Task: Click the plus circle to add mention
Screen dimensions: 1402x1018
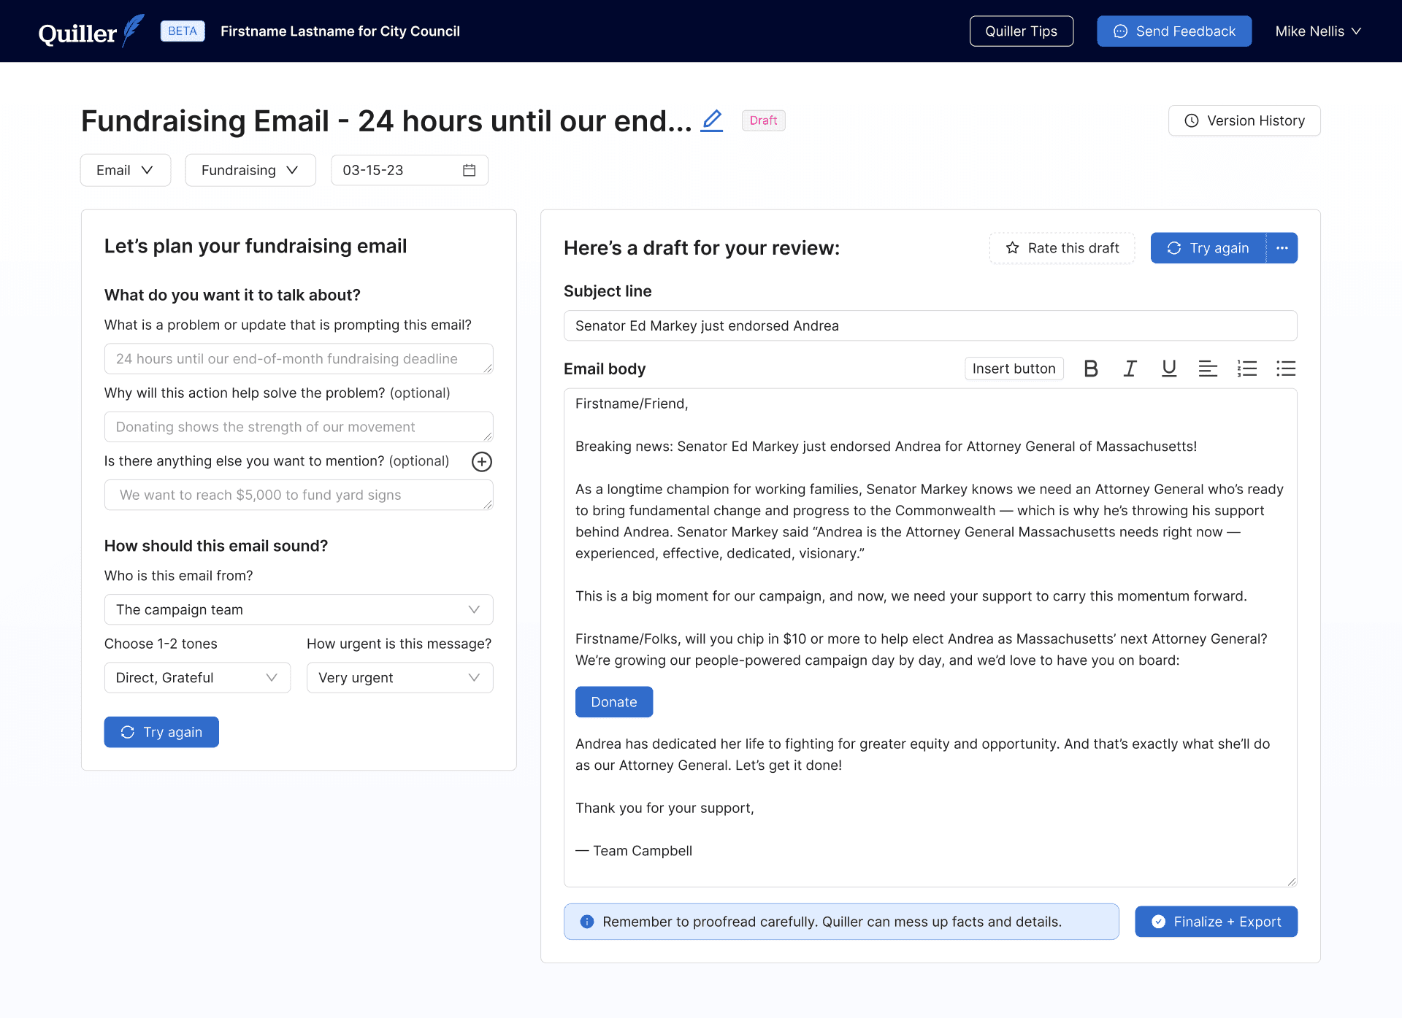Action: point(481,461)
